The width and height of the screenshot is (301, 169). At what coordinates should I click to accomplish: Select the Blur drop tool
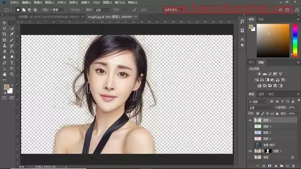pos(4,57)
